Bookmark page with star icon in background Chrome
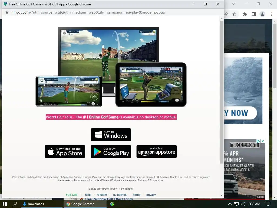The height and width of the screenshot is (208, 277). pyautogui.click(x=234, y=14)
